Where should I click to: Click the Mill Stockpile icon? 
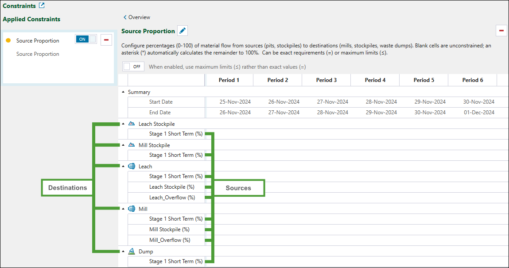click(132, 145)
